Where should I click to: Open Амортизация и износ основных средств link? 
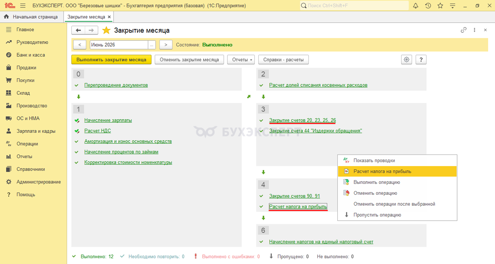(128, 141)
